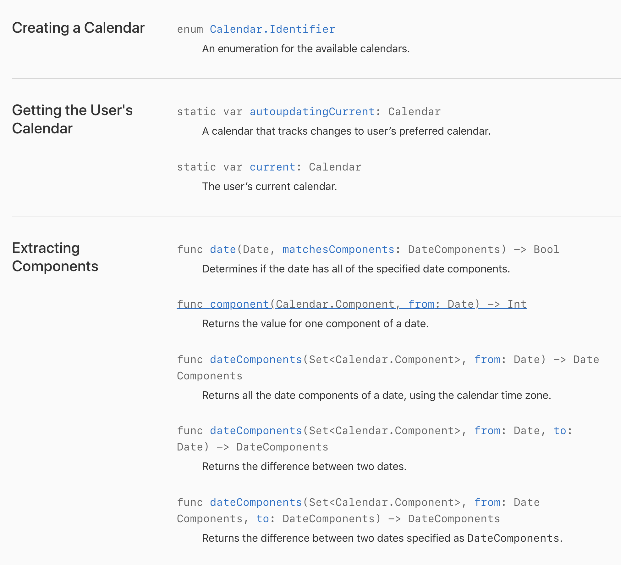The height and width of the screenshot is (565, 621).
Task: Click the "current" static var link
Action: pos(272,167)
